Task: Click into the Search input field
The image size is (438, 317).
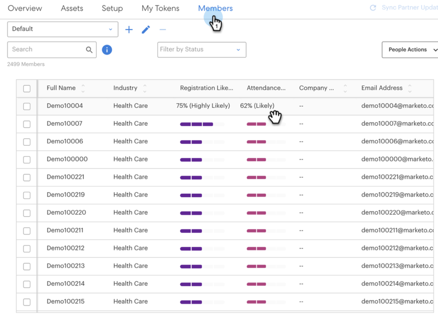Action: click(x=46, y=50)
